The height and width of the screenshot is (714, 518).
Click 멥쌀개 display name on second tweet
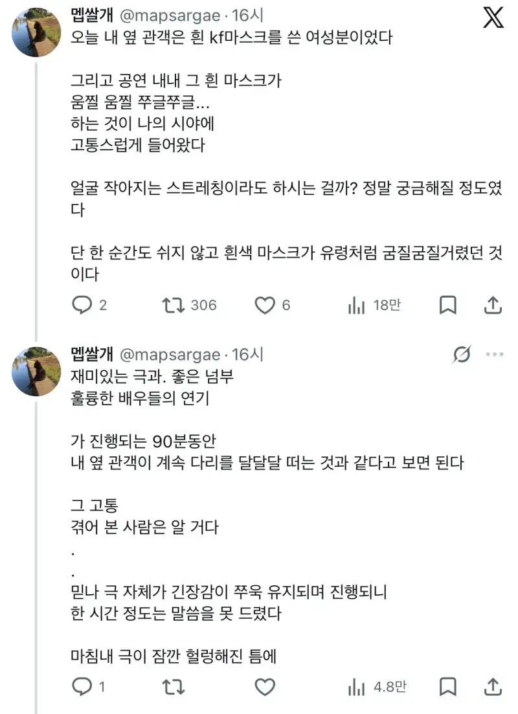[91, 354]
